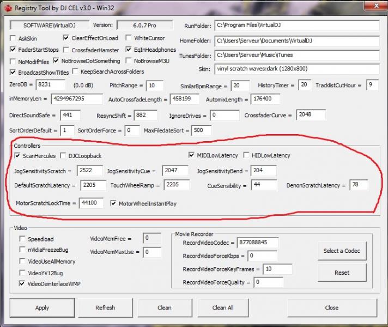Click the Clean All button
Image resolution: width=388 pixels, height=327 pixels.
[223, 308]
